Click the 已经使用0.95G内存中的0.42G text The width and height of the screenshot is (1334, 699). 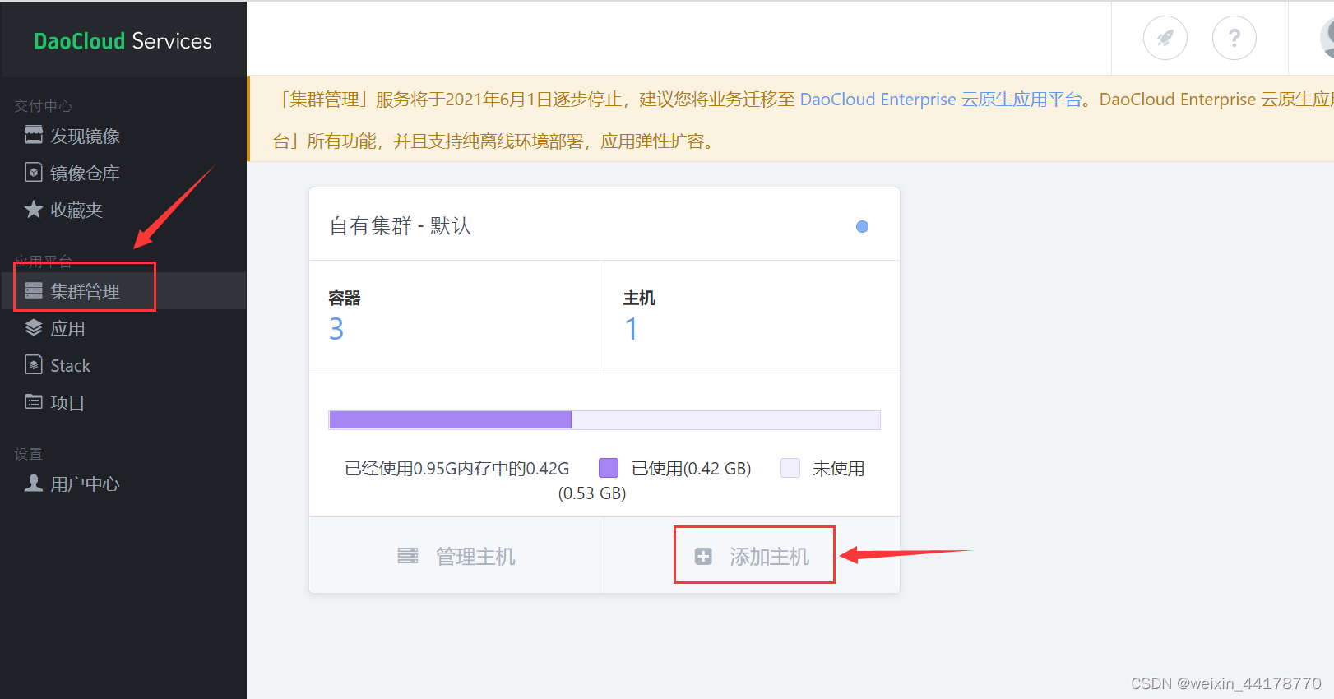pyautogui.click(x=457, y=469)
